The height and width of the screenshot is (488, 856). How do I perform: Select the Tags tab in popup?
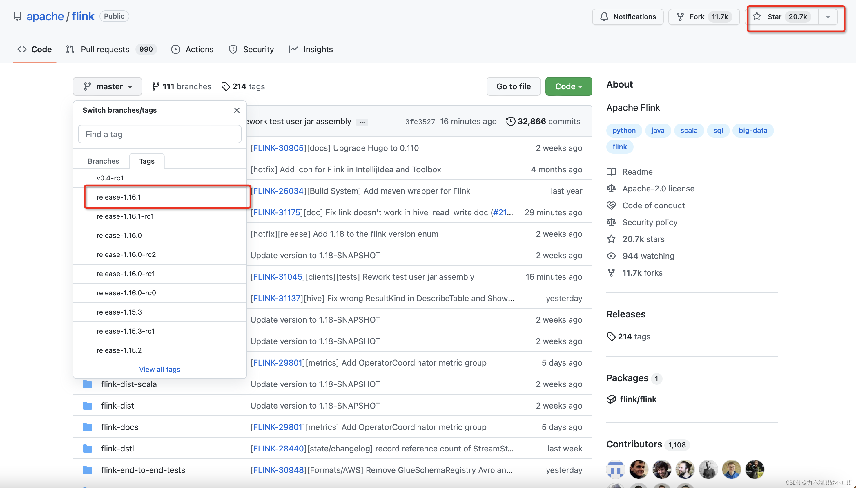point(147,161)
